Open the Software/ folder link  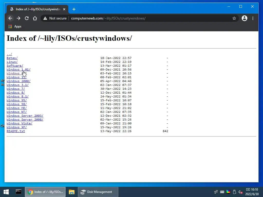tap(15, 66)
